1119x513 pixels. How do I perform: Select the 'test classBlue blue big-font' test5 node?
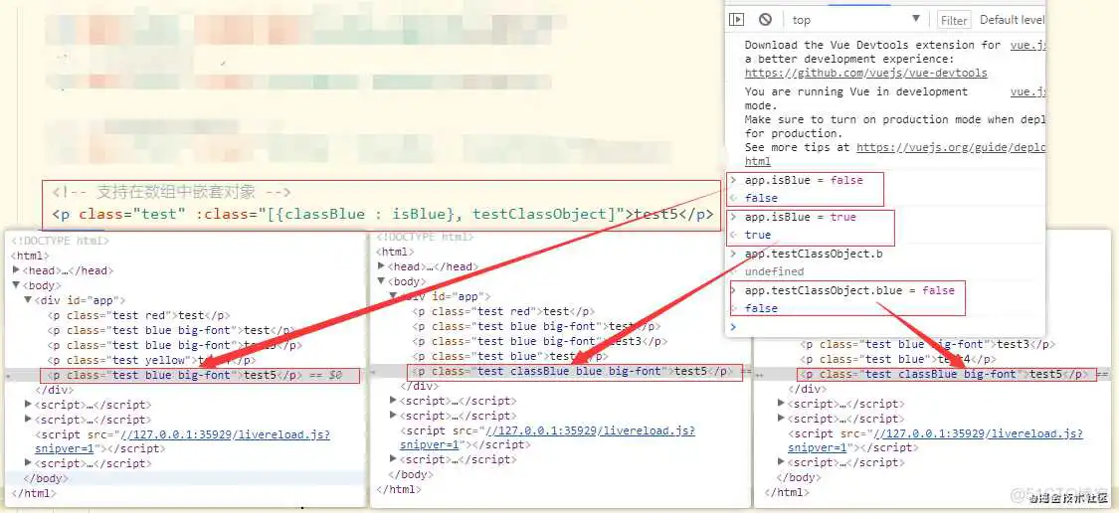(x=572, y=371)
